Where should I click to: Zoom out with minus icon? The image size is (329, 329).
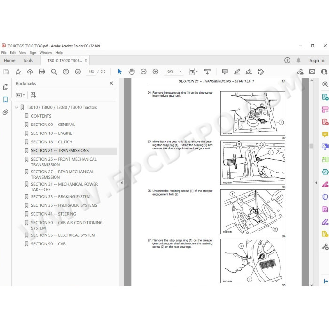(x=143, y=71)
